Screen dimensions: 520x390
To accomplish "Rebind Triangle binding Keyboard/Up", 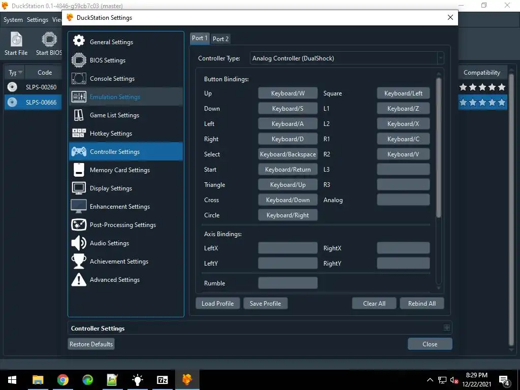I will 288,185.
